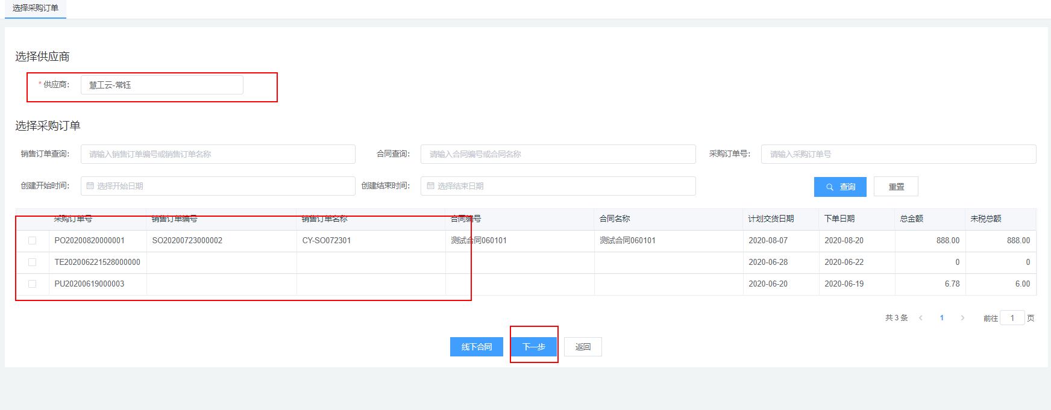
Task: Go to previous page arrow in pagination
Action: pyautogui.click(x=920, y=318)
